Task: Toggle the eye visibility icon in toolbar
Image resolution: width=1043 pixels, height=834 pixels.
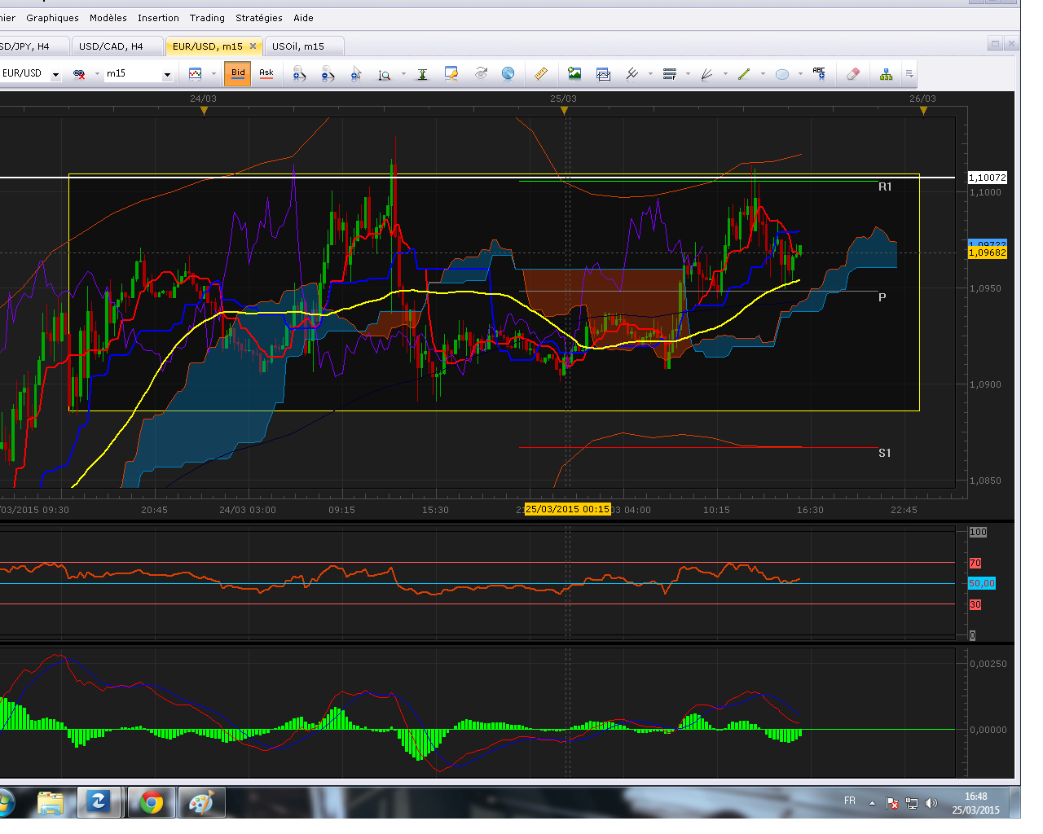Action: (481, 74)
